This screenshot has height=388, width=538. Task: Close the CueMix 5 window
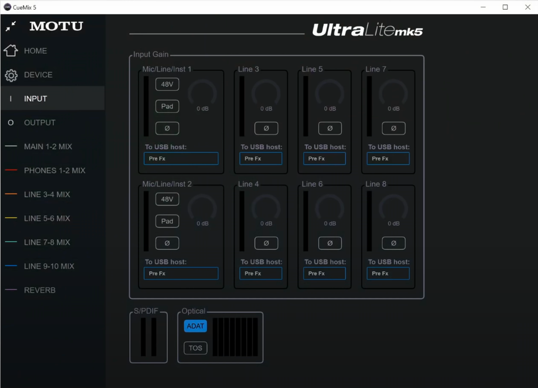528,7
